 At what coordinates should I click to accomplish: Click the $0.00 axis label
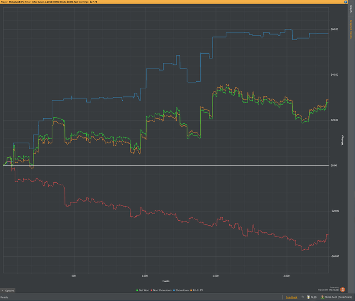click(x=334, y=165)
